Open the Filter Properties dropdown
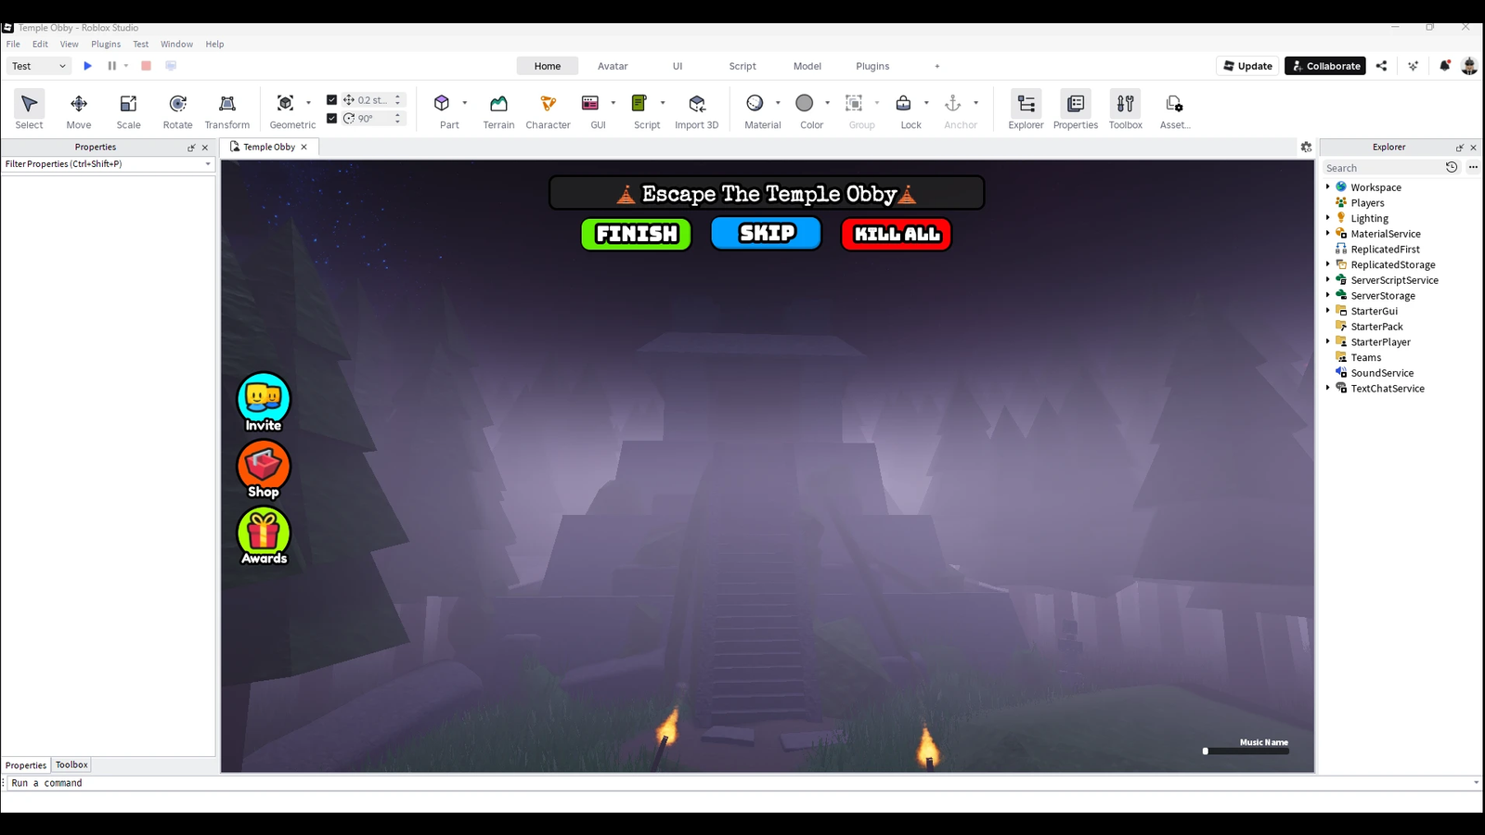 pyautogui.click(x=208, y=164)
